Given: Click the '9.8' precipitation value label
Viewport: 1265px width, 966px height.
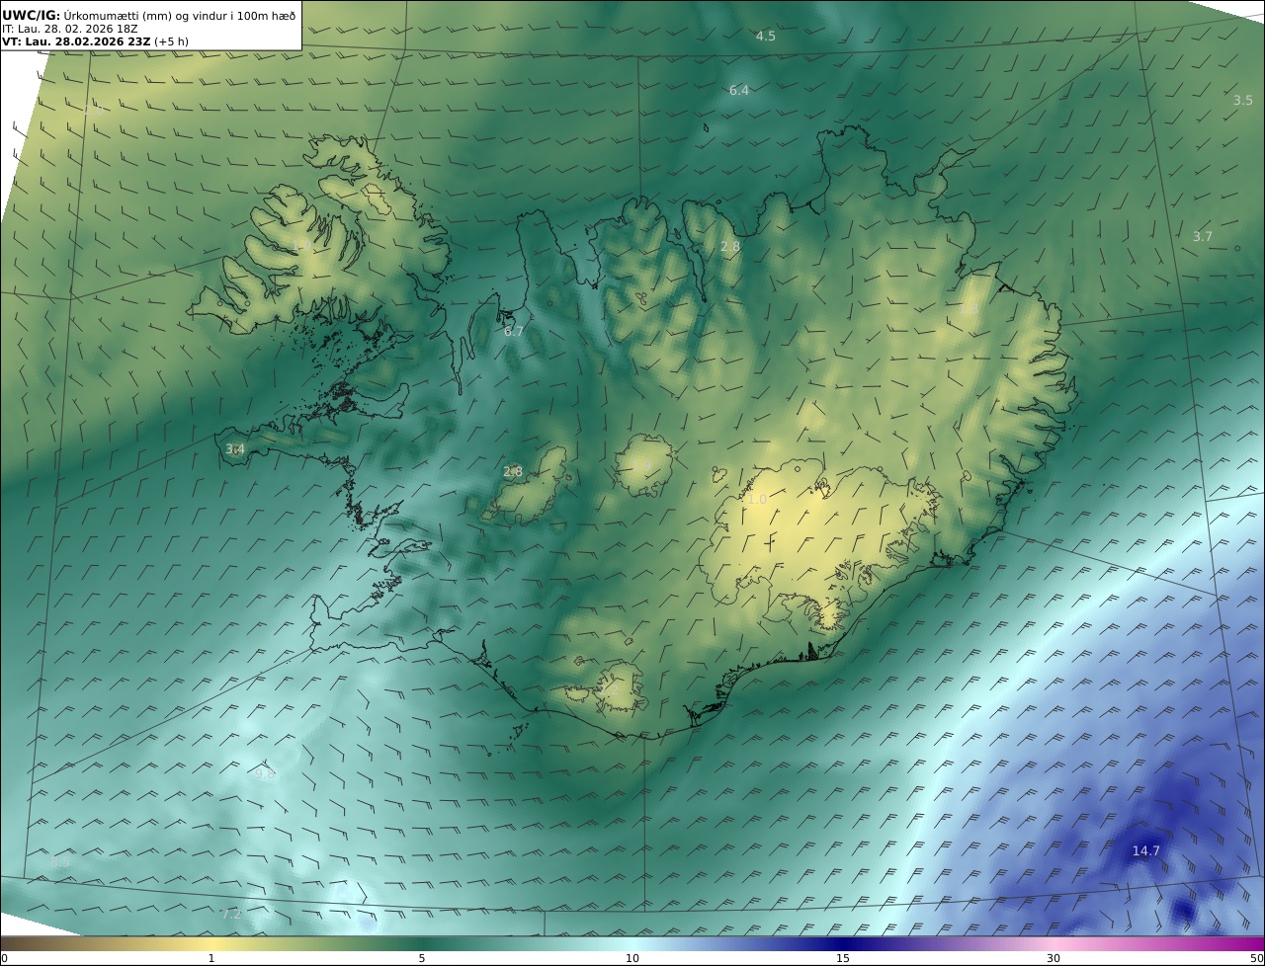Looking at the screenshot, I should pyautogui.click(x=266, y=774).
